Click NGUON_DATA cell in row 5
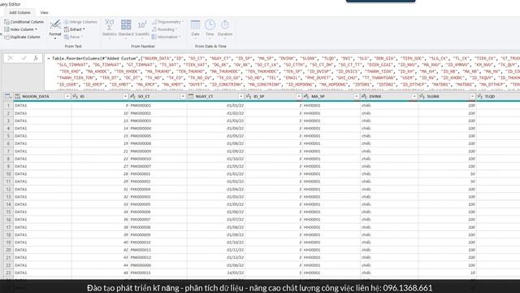The height and width of the screenshot is (293, 520). pos(42,136)
